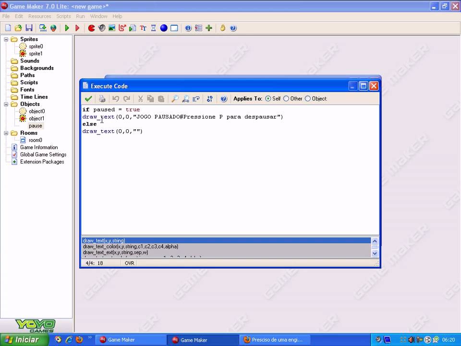Screen dimensions: 461x346
Task: Select object0 in the resource tree
Action: (x=37, y=111)
